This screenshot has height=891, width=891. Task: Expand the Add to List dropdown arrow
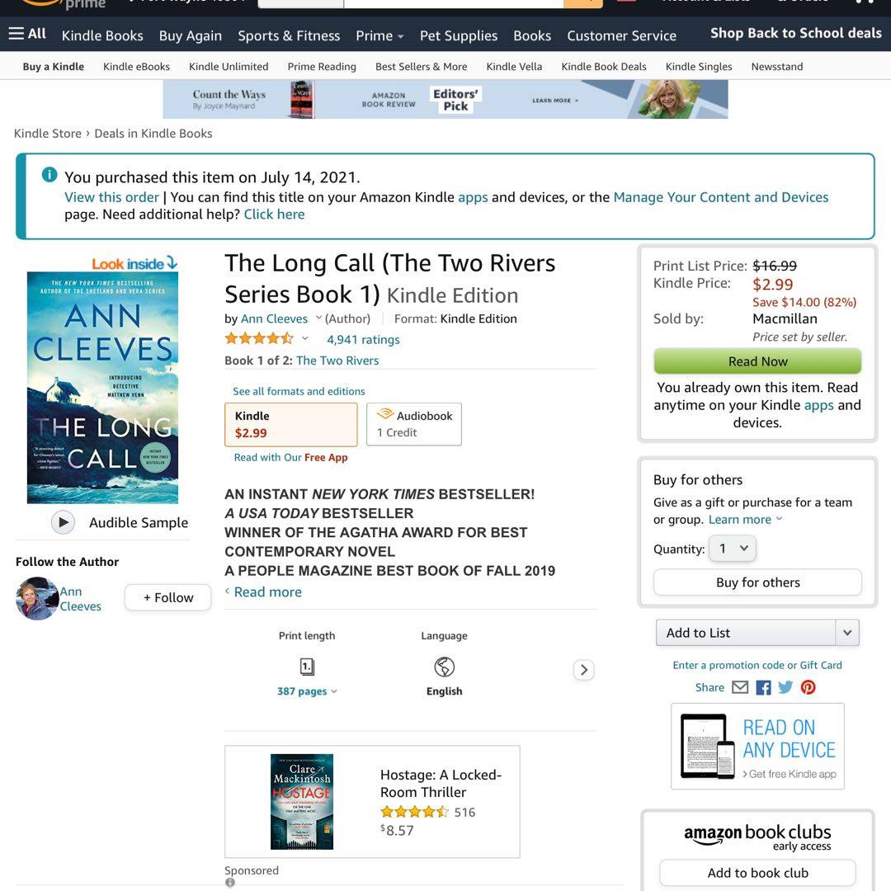(x=847, y=633)
